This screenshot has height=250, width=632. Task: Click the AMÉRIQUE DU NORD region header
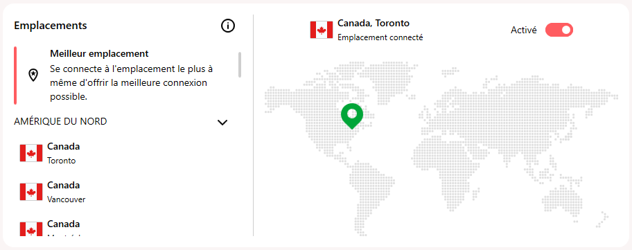tap(60, 122)
